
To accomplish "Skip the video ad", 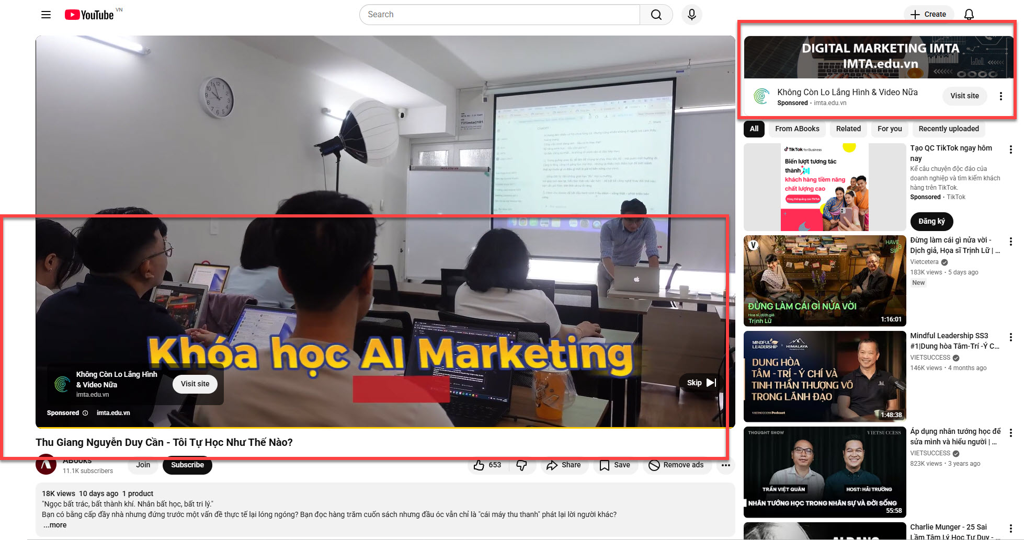I will [699, 382].
